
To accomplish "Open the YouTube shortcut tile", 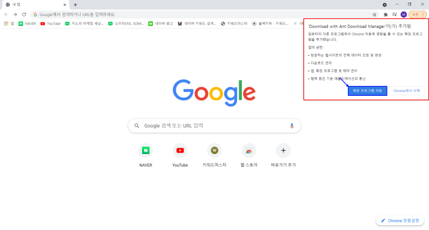I will click(180, 155).
